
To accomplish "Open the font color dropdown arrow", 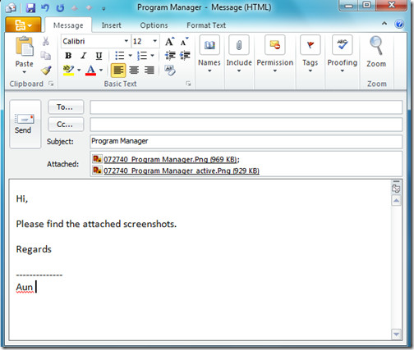I will pos(101,70).
